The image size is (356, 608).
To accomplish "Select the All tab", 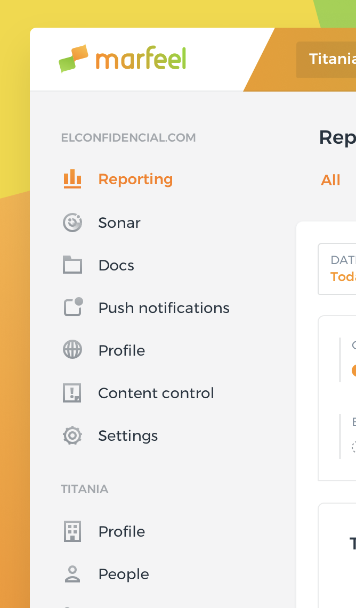I will tap(330, 180).
